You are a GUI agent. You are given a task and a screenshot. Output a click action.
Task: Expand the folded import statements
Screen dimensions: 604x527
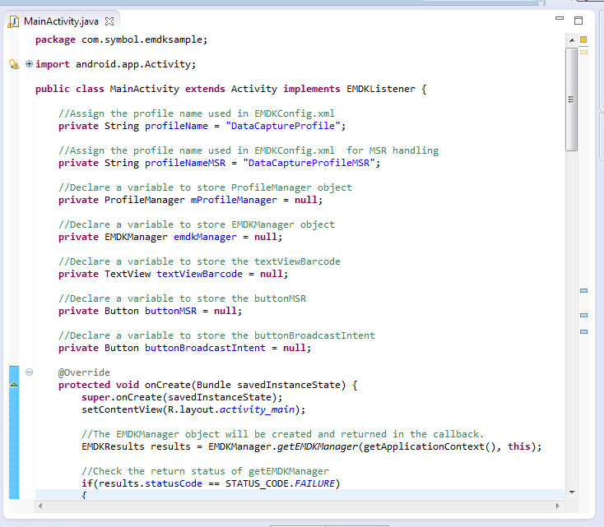29,64
